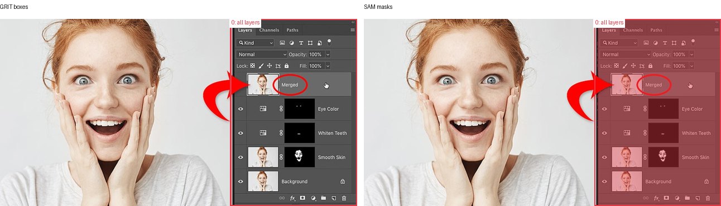Screen dimensions: 721x206
Task: Switch to Channels tab in SAM masks panel
Action: [633, 30]
